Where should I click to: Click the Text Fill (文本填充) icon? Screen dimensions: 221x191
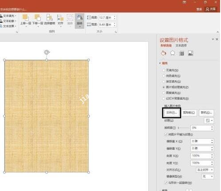pos(1,16)
